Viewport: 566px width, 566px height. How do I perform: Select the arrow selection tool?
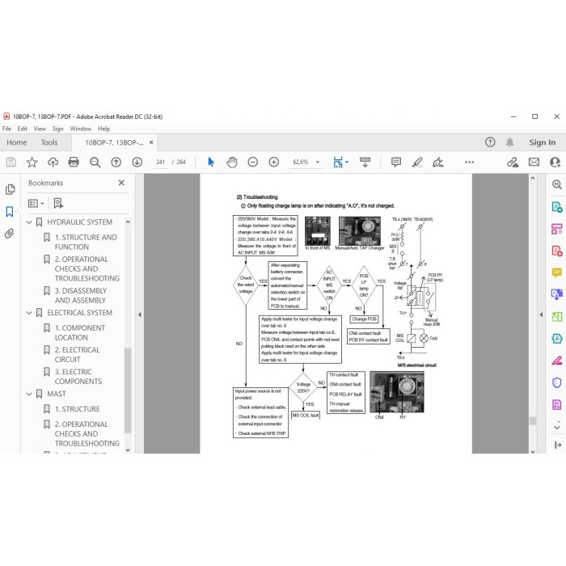tap(211, 162)
